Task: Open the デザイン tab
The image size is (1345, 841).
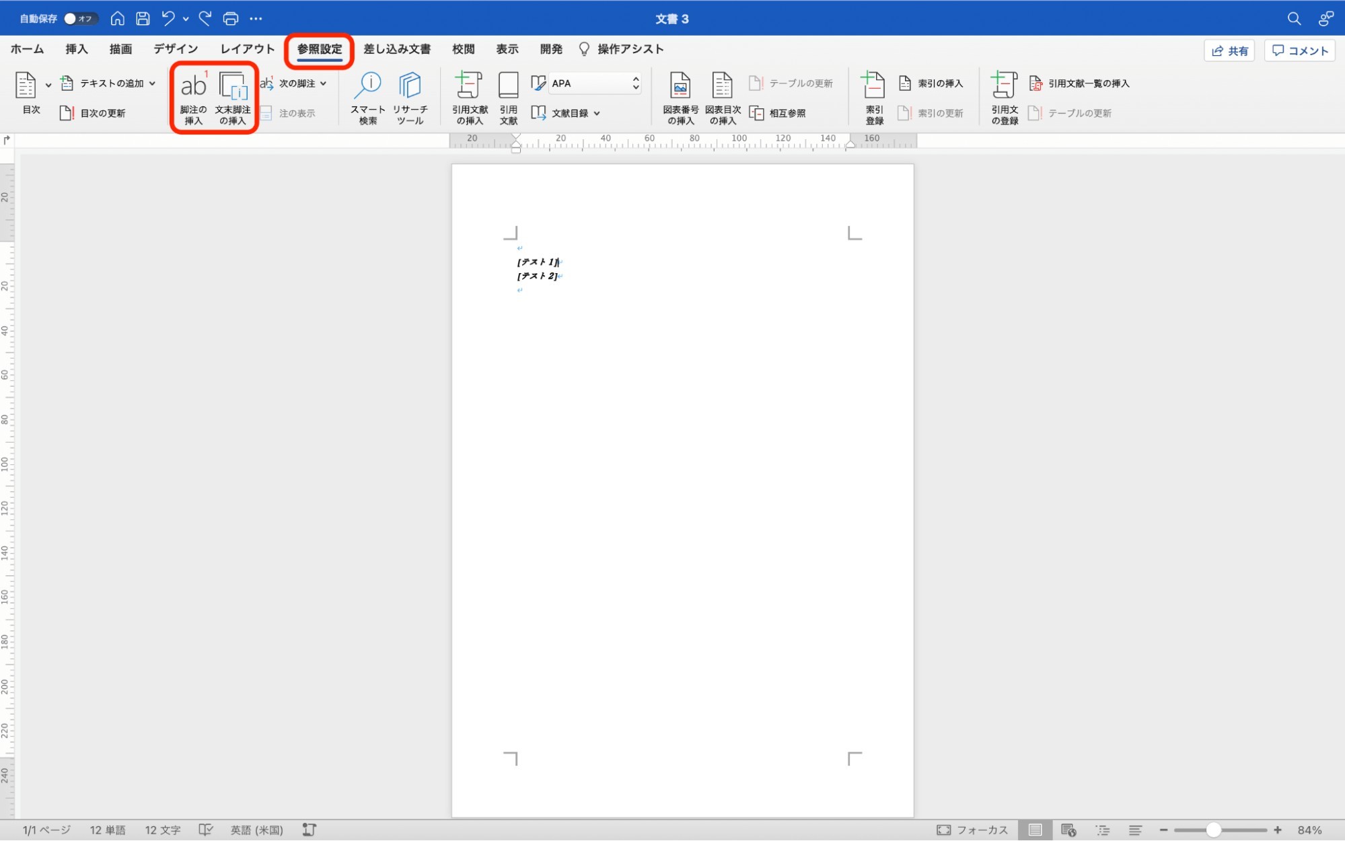Action: tap(176, 49)
